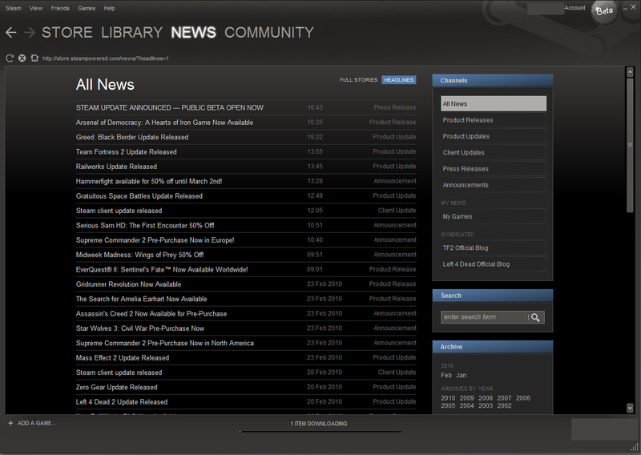
Task: Select the Press Releases channel
Action: click(x=494, y=168)
